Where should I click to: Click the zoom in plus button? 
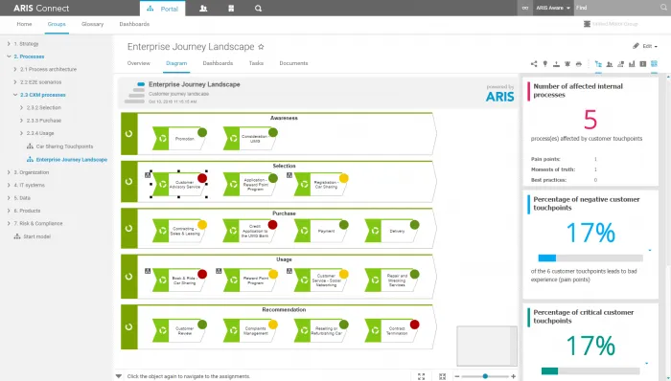tap(514, 376)
